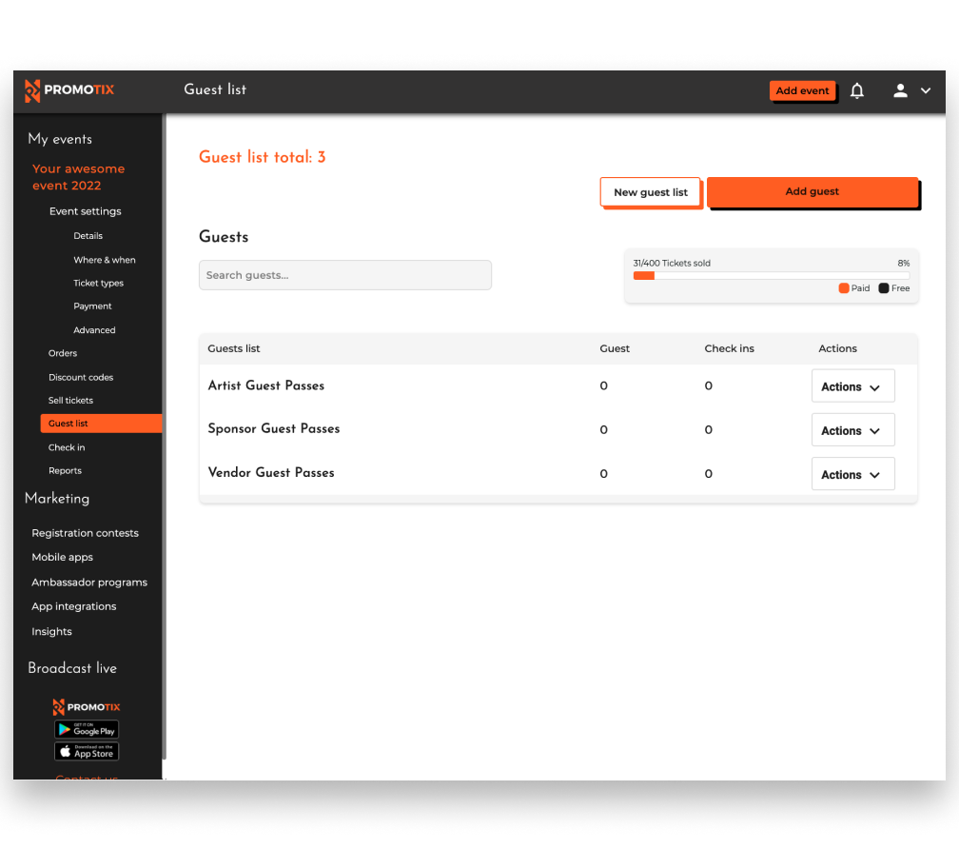959x849 pixels.
Task: Switch to the Guest list sidebar item
Action: (70, 423)
